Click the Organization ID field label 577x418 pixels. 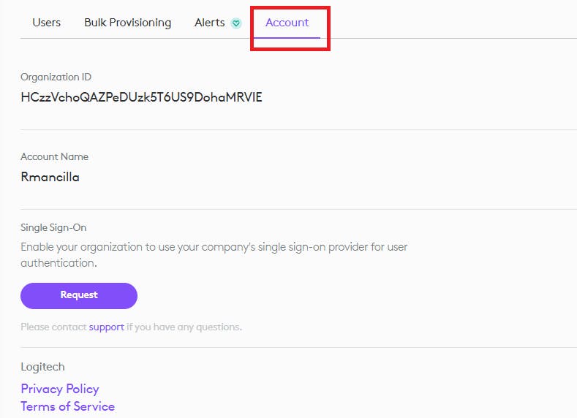pos(56,77)
